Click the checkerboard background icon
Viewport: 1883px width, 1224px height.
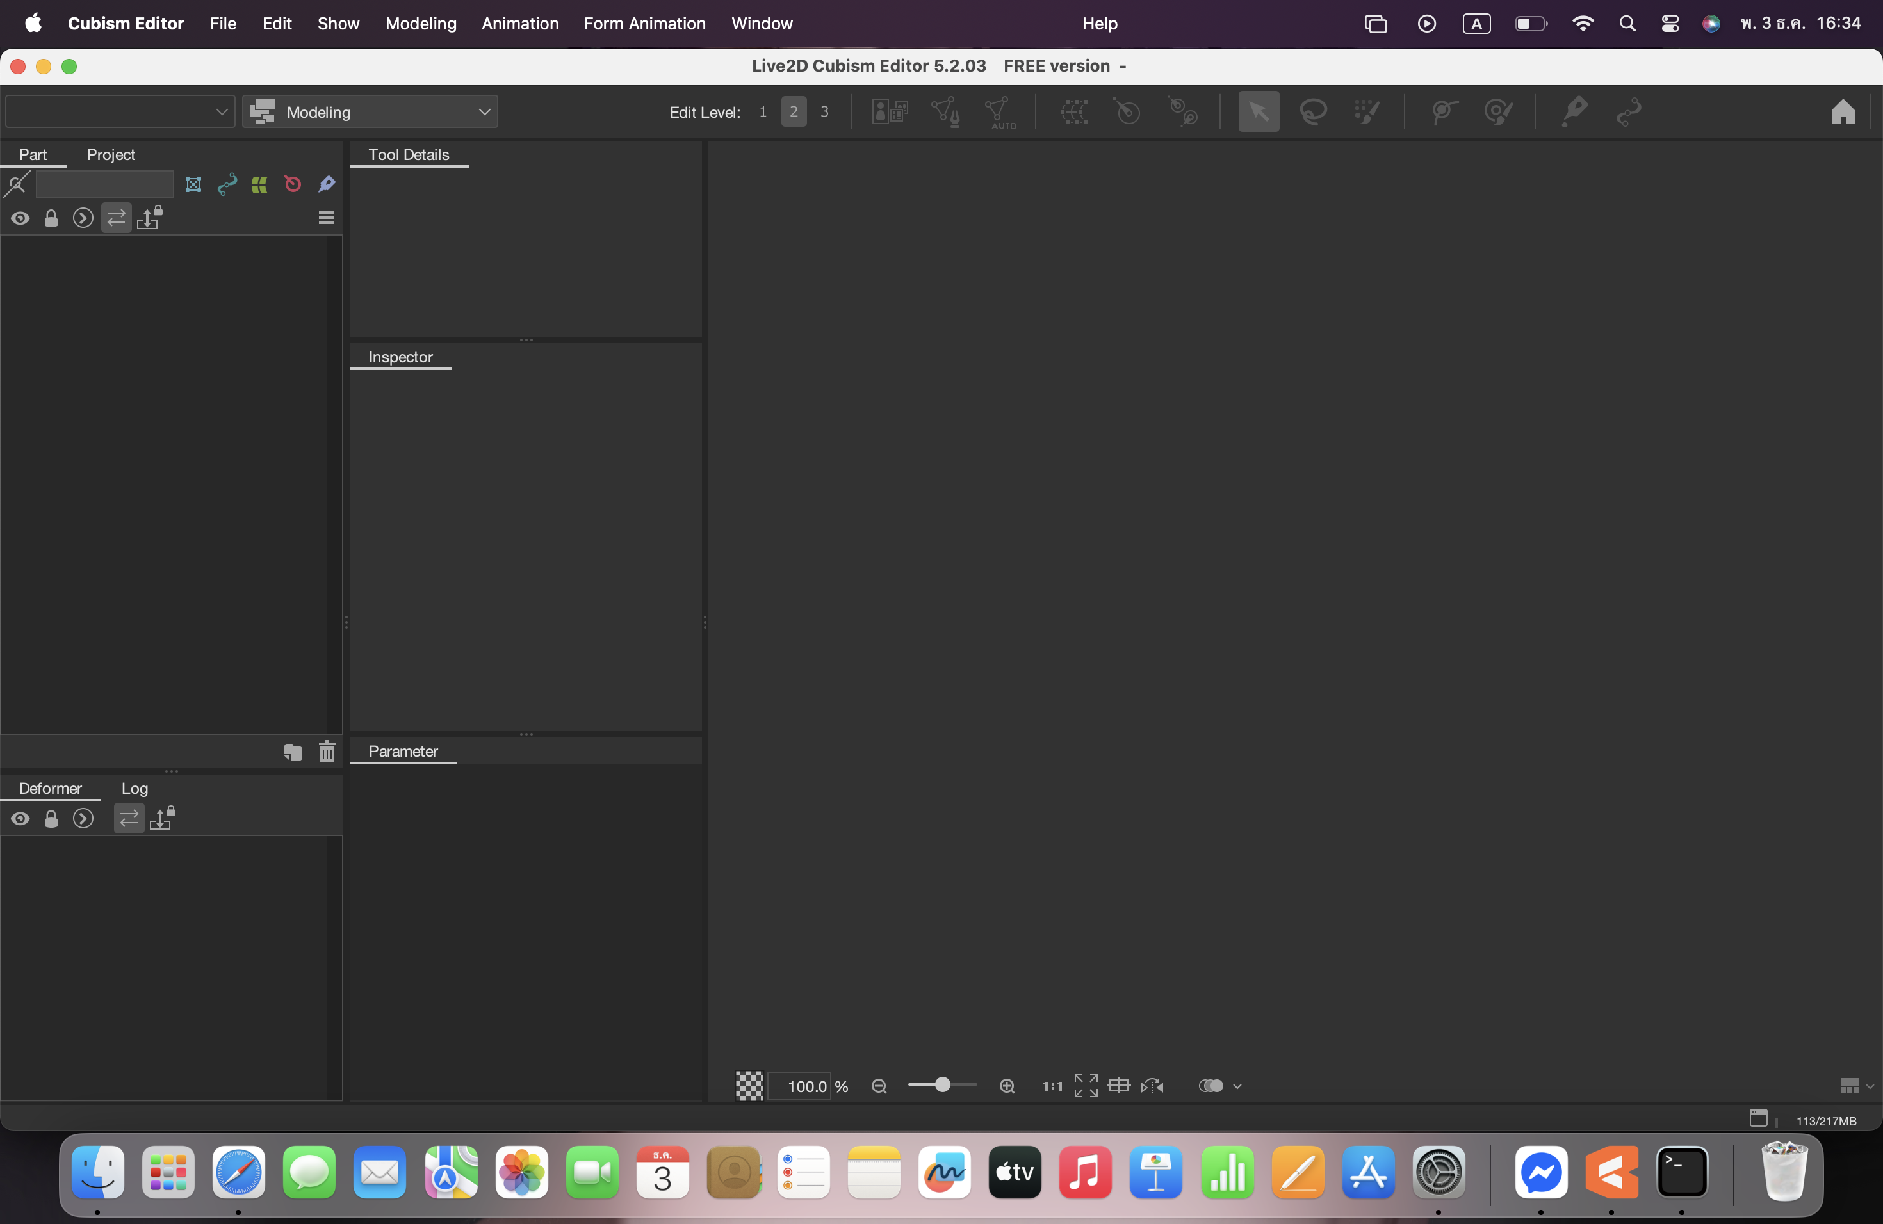[749, 1086]
